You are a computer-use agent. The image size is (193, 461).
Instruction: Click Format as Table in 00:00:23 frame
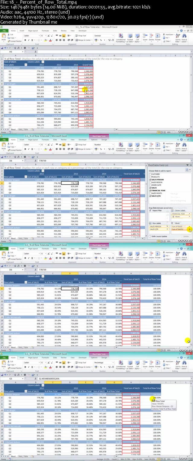coord(130,38)
